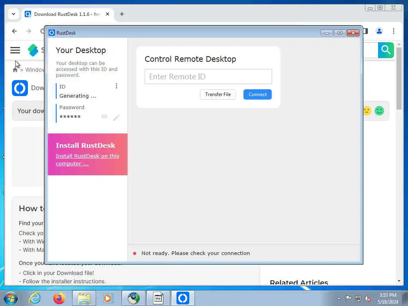Open the website hamburger menu
Screen dimensions: 408x306
(15, 50)
